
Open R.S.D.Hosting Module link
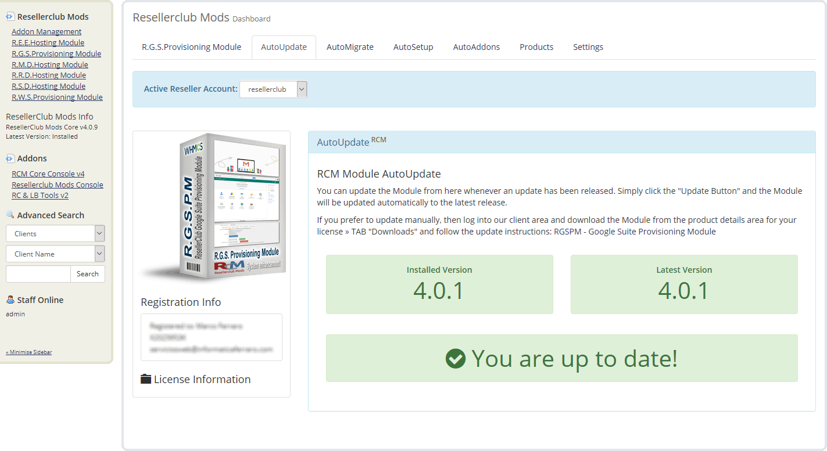click(x=48, y=86)
